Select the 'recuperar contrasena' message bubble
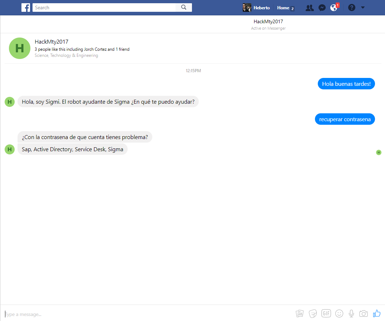 [345, 119]
